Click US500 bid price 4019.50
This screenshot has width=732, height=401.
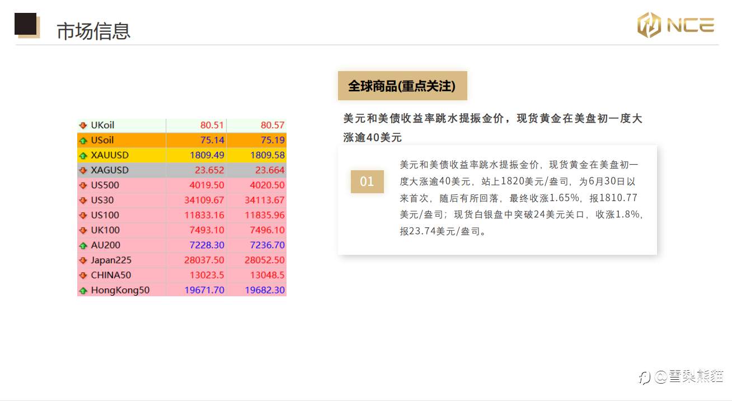coord(207,185)
